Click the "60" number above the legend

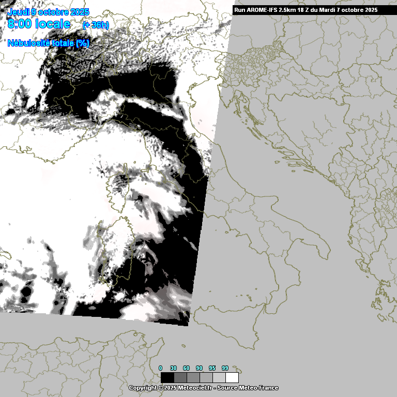point(186,368)
